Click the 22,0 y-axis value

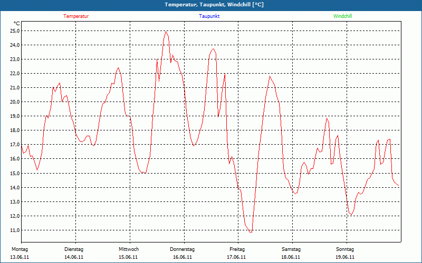click(x=15, y=74)
